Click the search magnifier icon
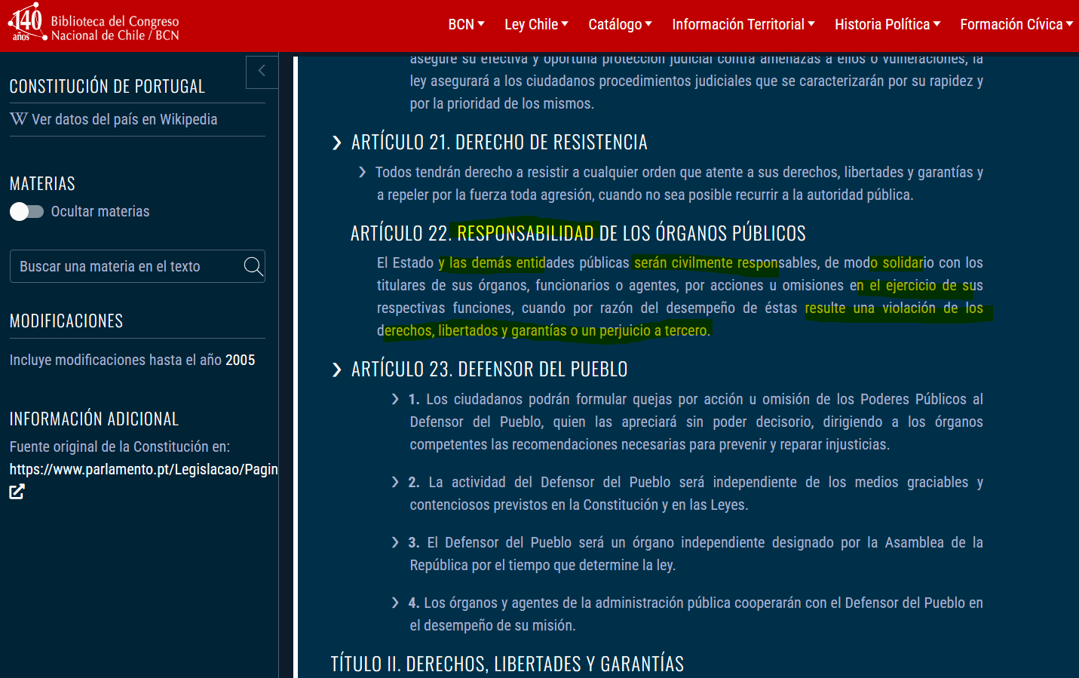 coord(253,266)
